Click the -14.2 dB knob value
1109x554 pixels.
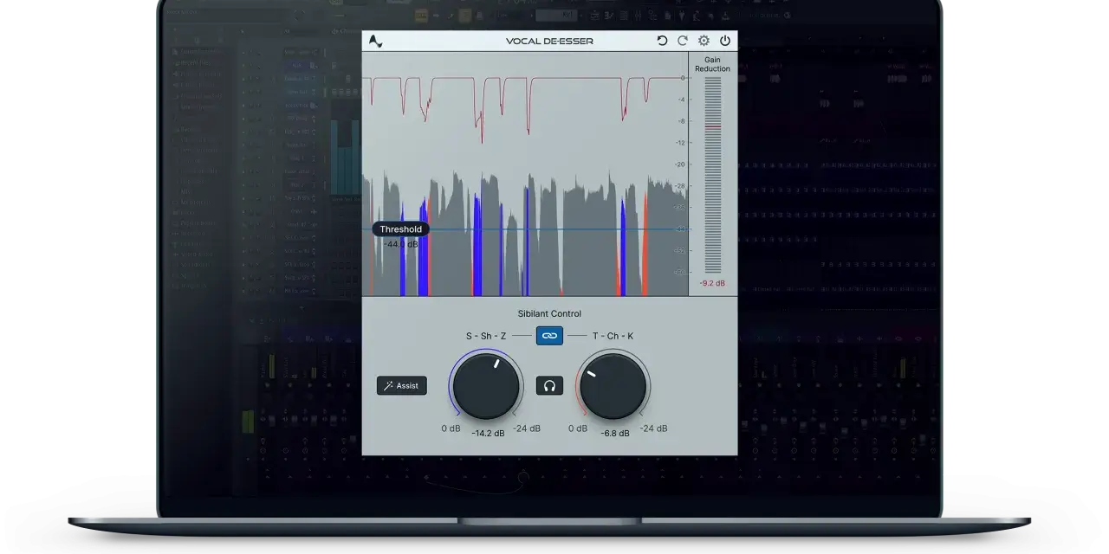[x=488, y=433]
